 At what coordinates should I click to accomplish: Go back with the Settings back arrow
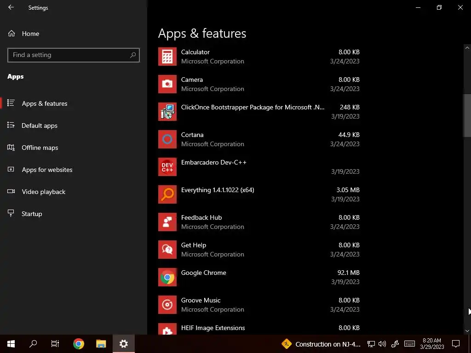pyautogui.click(x=11, y=7)
